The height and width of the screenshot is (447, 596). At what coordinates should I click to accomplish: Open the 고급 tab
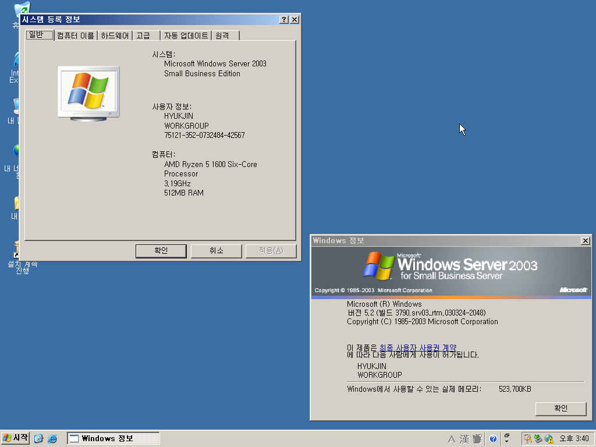click(x=146, y=36)
